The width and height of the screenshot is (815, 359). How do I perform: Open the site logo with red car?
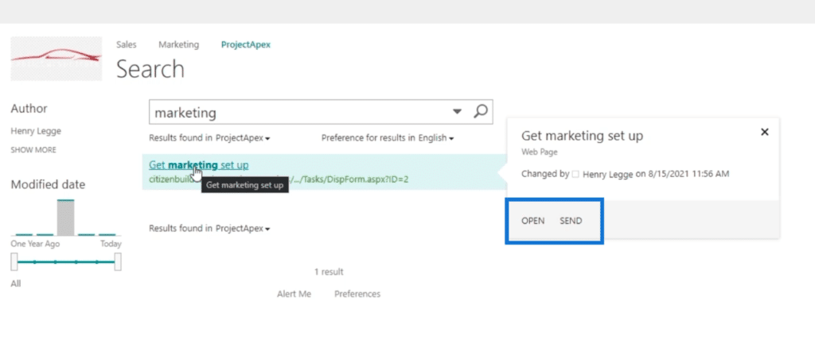(57, 58)
